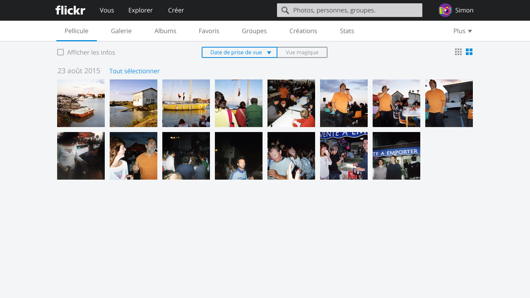Open the Groupes tab
Viewport: 530px width, 298px height.
click(254, 31)
